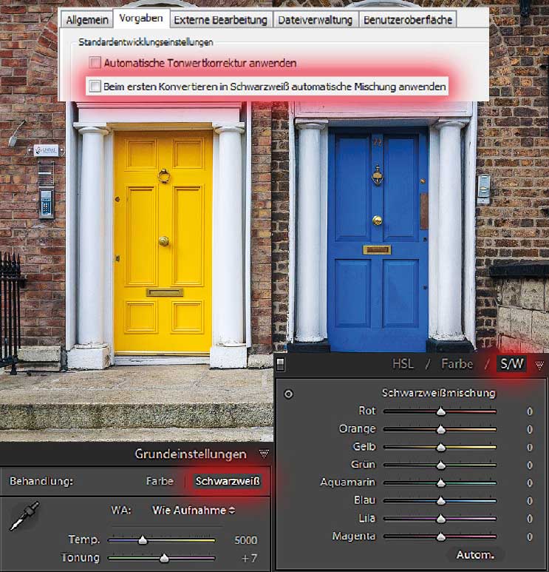Image resolution: width=549 pixels, height=572 pixels.
Task: Switch to the Allgemein tab
Action: tap(87, 20)
